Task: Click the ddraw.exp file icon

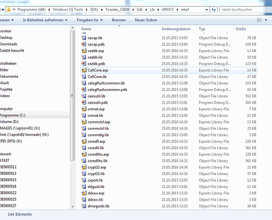Action: (x=84, y=193)
